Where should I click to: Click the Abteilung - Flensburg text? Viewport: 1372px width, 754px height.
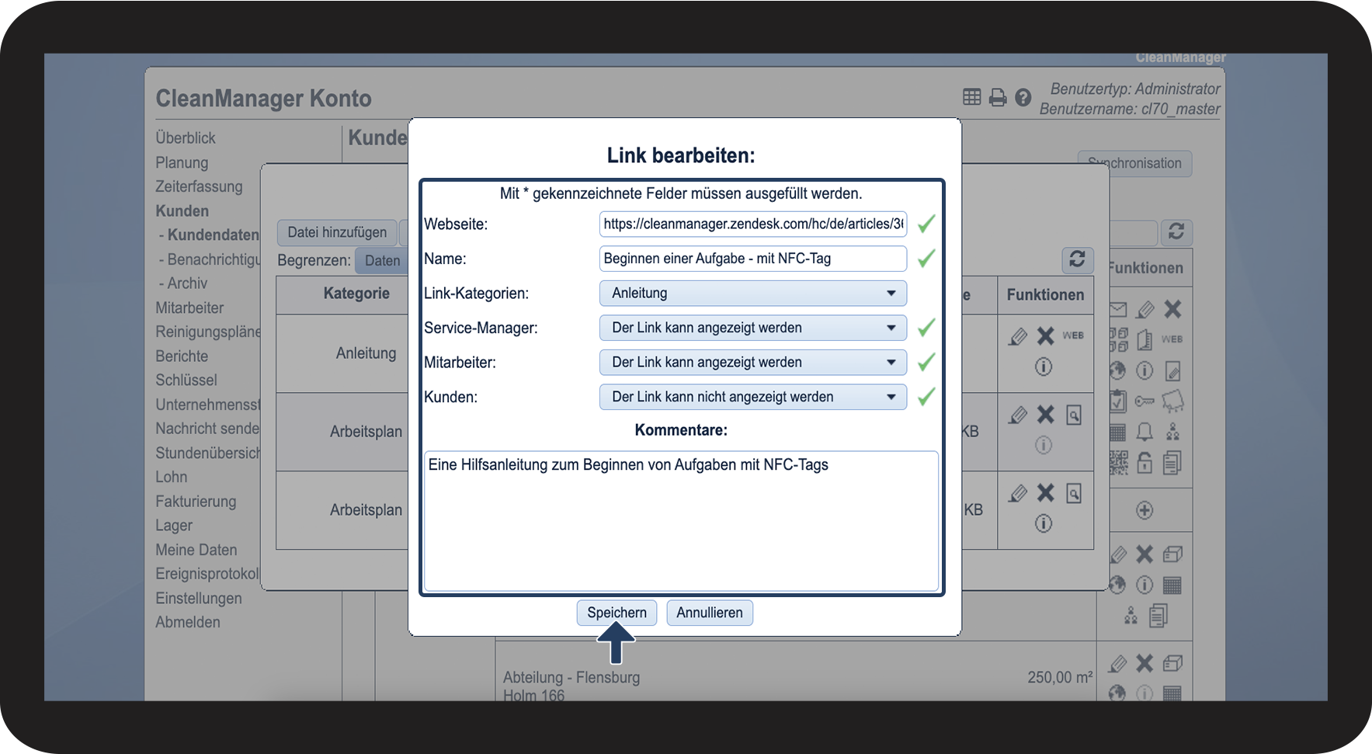(x=571, y=677)
